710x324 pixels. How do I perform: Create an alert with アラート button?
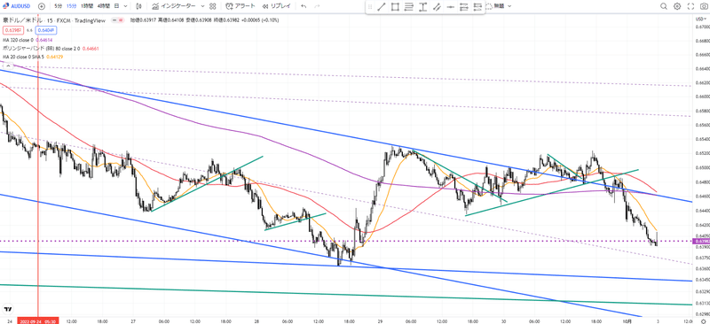(240, 6)
